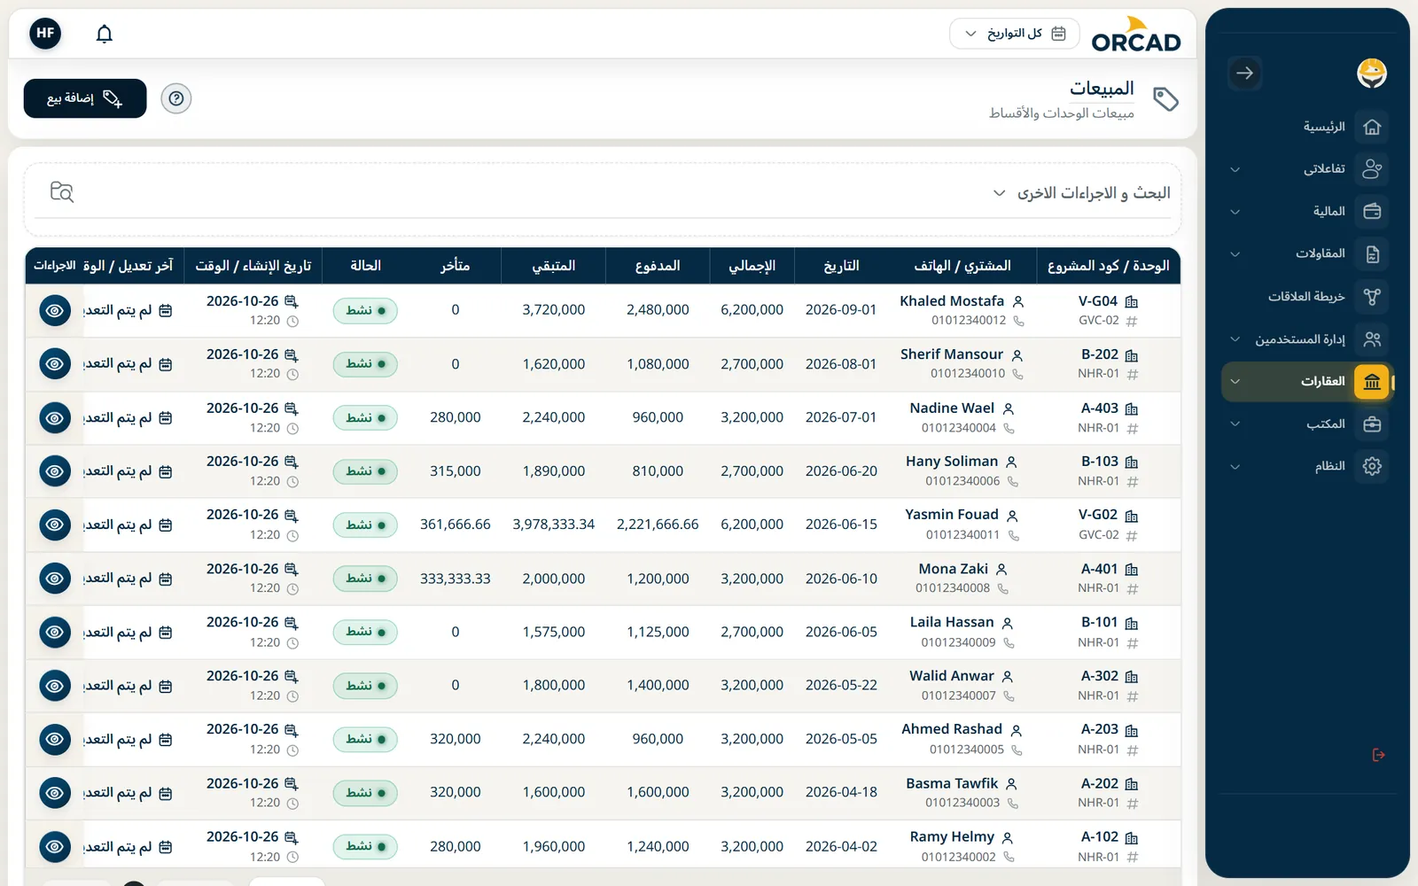
Task: Click phone icon for Khaled Mostafa
Action: pyautogui.click(x=1018, y=321)
